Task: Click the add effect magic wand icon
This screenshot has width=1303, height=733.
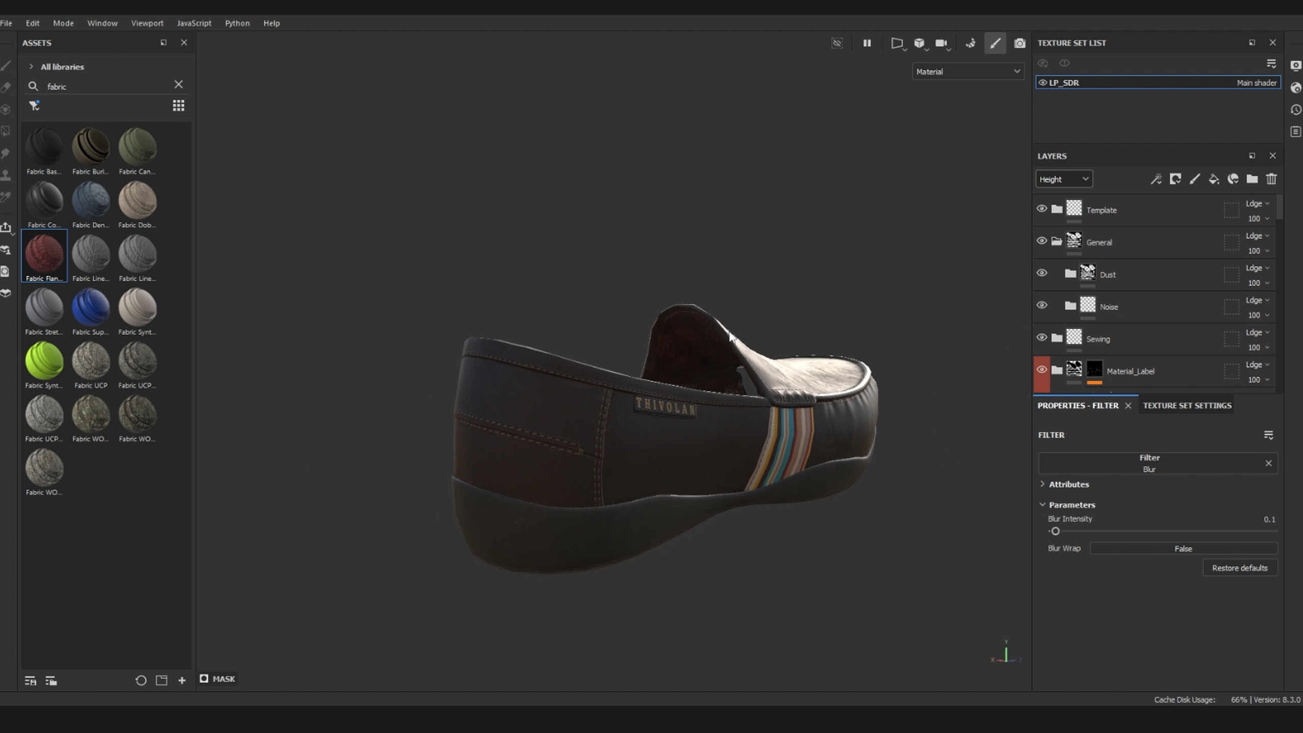Action: click(x=1156, y=179)
